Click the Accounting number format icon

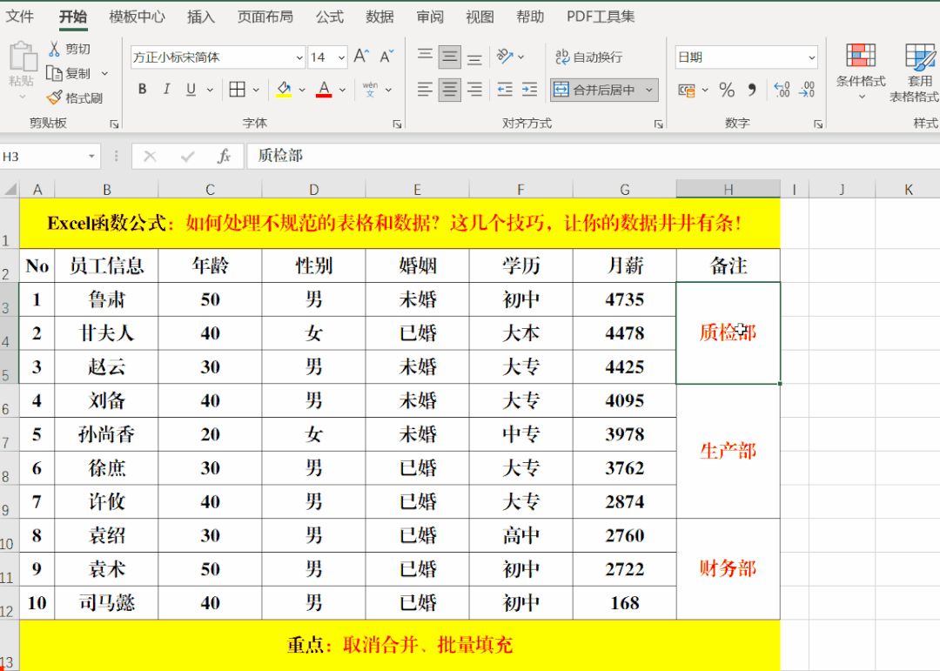[687, 91]
